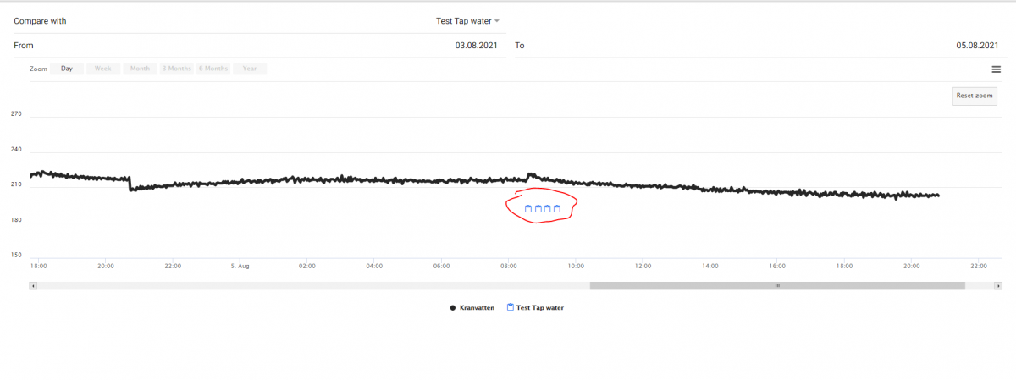This screenshot has height=380, width=1016.
Task: Click the chart navigator left scroll arrow
Action: tap(33, 286)
